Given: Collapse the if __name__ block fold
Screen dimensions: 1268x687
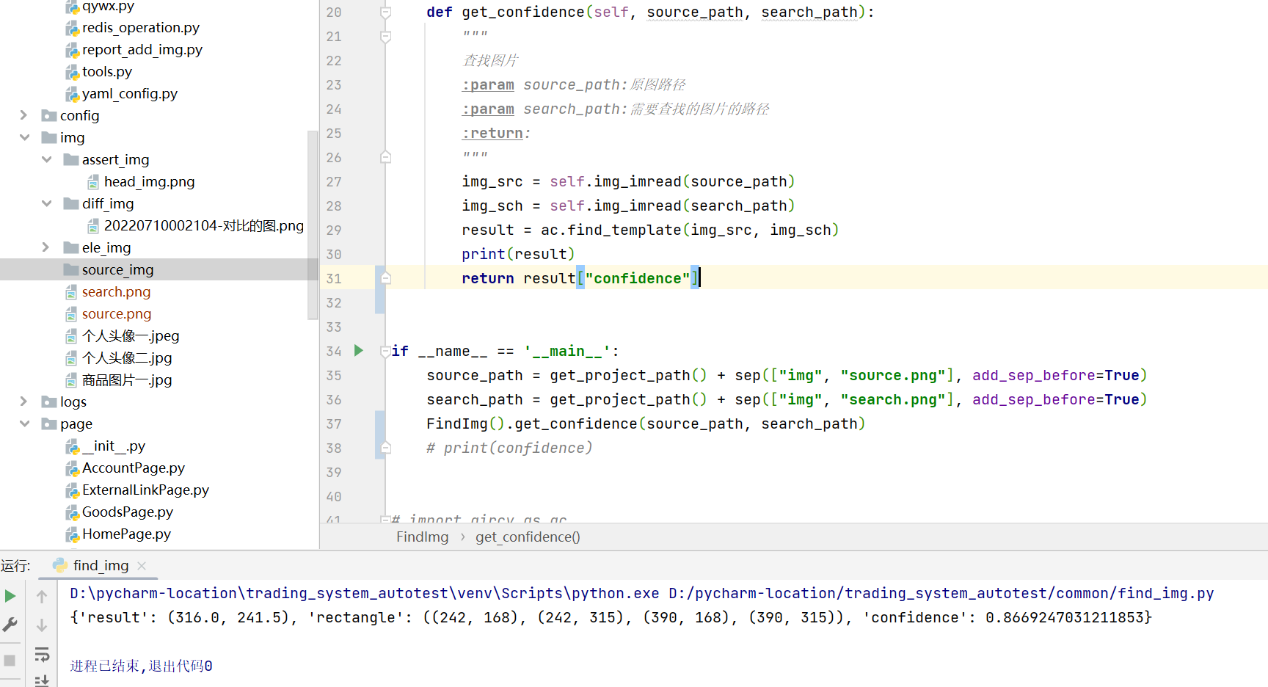Looking at the screenshot, I should [x=385, y=351].
